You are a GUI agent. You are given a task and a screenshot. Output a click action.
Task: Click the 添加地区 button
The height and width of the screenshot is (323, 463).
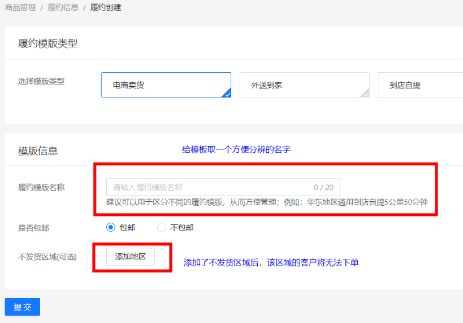pyautogui.click(x=130, y=256)
